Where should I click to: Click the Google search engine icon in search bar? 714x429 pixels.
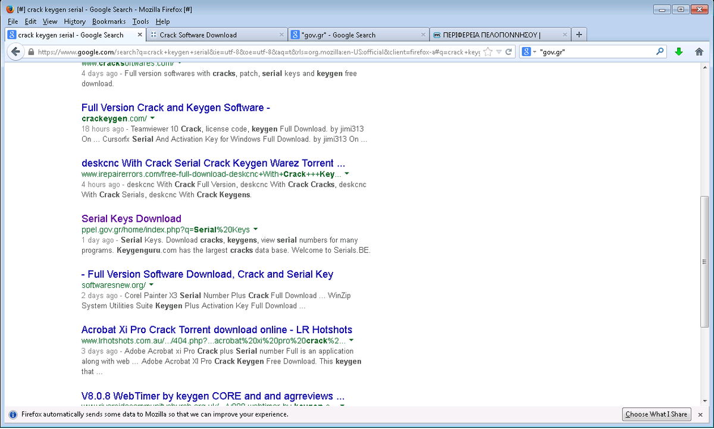[x=526, y=52]
